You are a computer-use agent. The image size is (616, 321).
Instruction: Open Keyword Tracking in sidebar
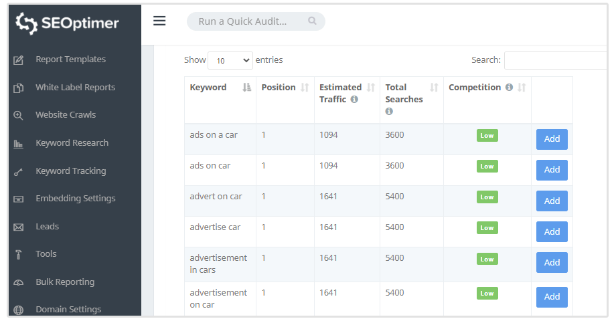click(70, 171)
